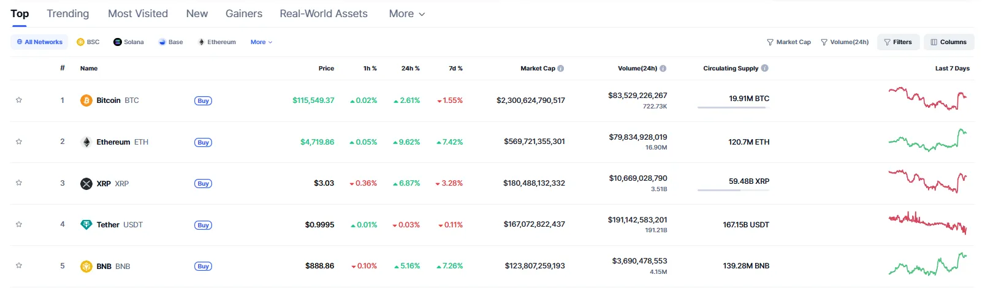Sort by the Name column header
This screenshot has height=288, width=985.
[x=89, y=69]
